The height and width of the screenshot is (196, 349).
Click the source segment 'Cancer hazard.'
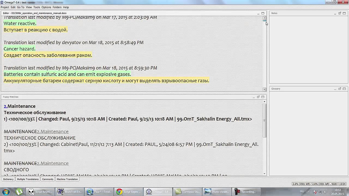(x=19, y=49)
